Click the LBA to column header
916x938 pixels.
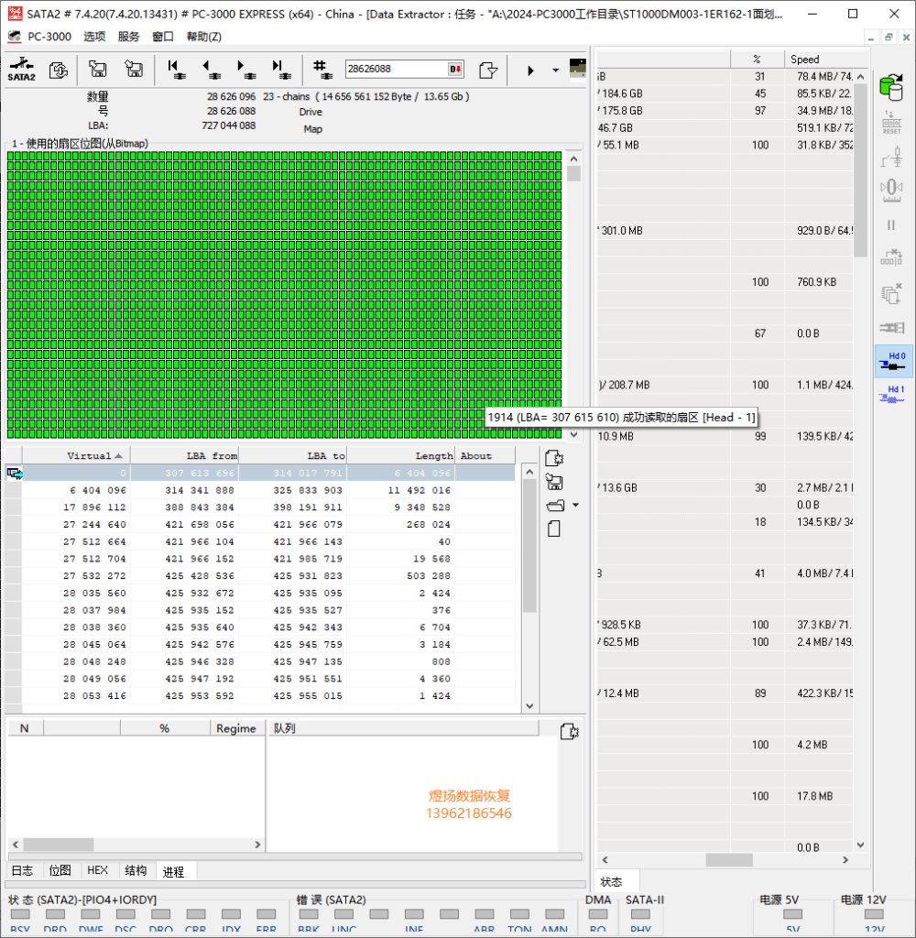[x=293, y=456]
